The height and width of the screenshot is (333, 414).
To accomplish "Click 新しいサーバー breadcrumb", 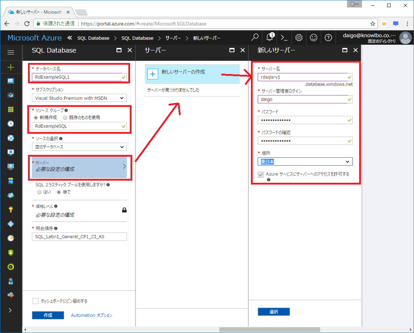I will [x=207, y=38].
